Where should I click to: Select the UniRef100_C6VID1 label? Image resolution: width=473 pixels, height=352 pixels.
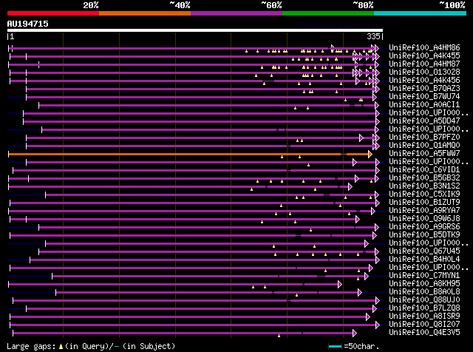pos(424,169)
